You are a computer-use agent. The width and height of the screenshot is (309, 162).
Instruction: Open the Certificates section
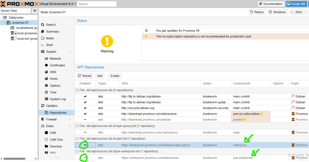tap(57, 65)
